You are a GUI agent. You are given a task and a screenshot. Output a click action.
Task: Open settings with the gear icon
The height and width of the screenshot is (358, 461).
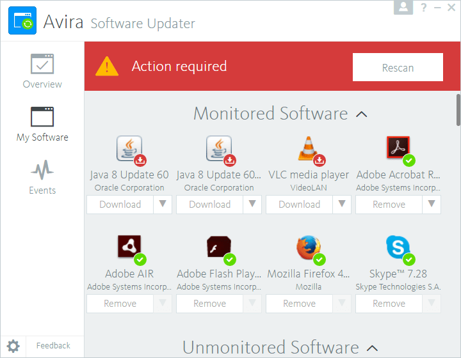point(13,346)
